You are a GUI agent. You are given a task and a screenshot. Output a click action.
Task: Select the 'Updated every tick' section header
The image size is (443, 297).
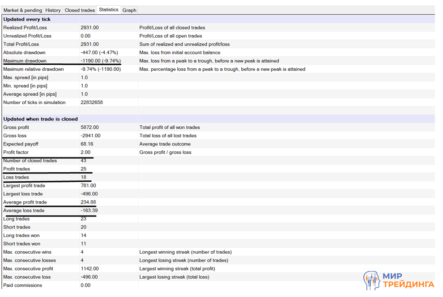(x=27, y=19)
